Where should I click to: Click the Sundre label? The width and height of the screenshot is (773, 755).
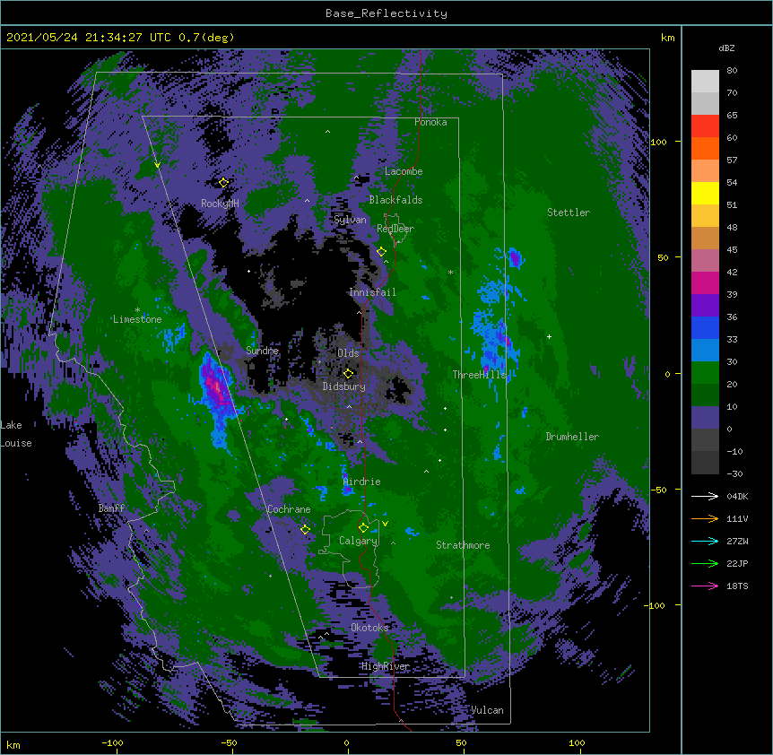[262, 351]
